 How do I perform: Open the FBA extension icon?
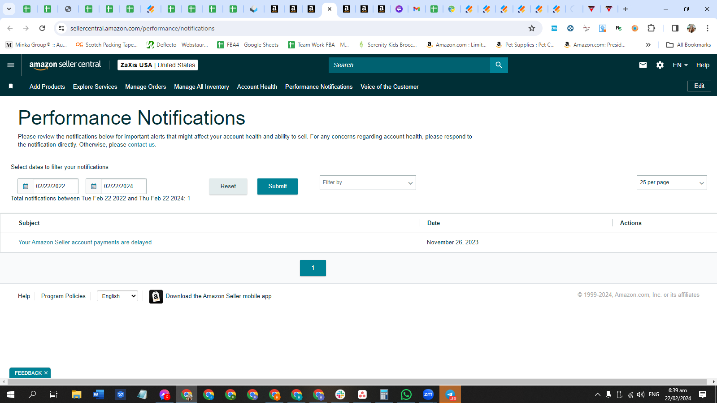point(554,28)
